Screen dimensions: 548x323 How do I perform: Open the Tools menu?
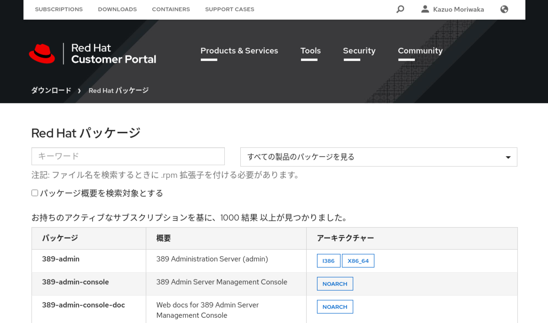point(310,51)
